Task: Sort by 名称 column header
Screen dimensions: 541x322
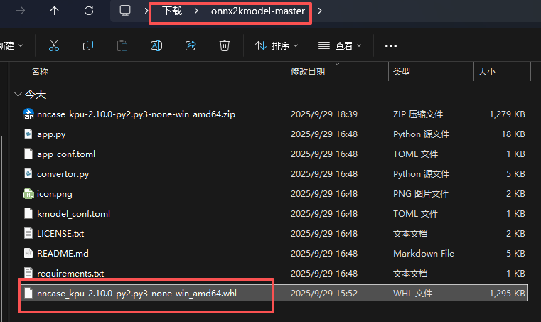Action: tap(40, 71)
